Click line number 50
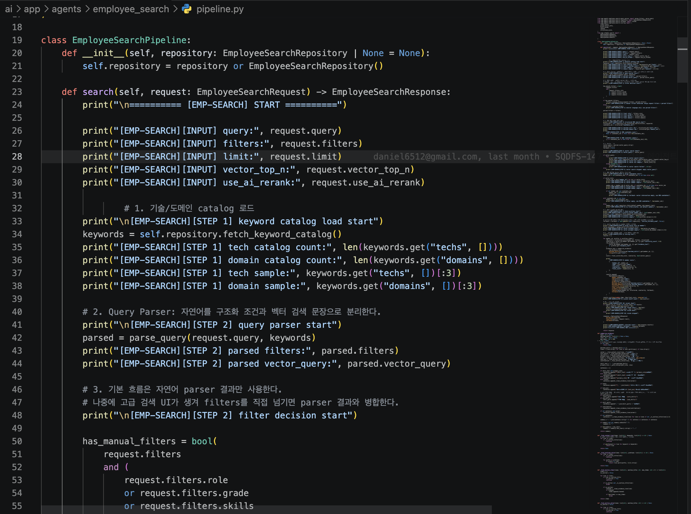The height and width of the screenshot is (514, 691). click(17, 441)
